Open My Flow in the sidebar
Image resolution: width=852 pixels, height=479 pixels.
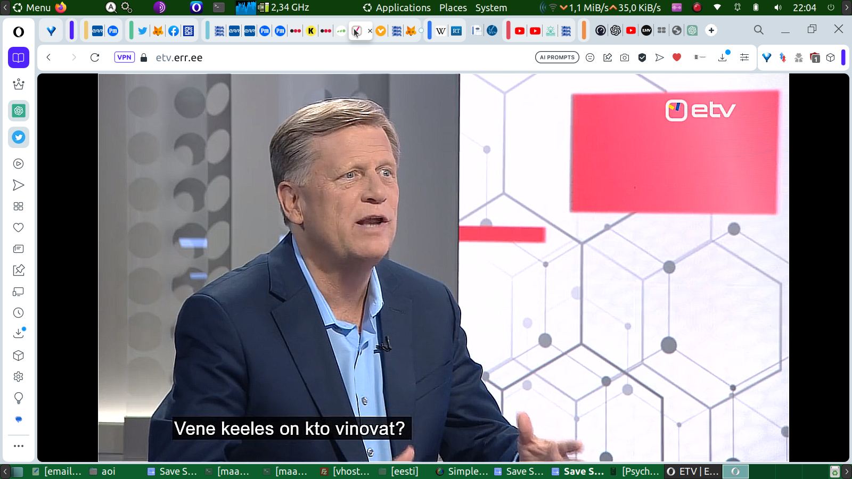(x=19, y=185)
